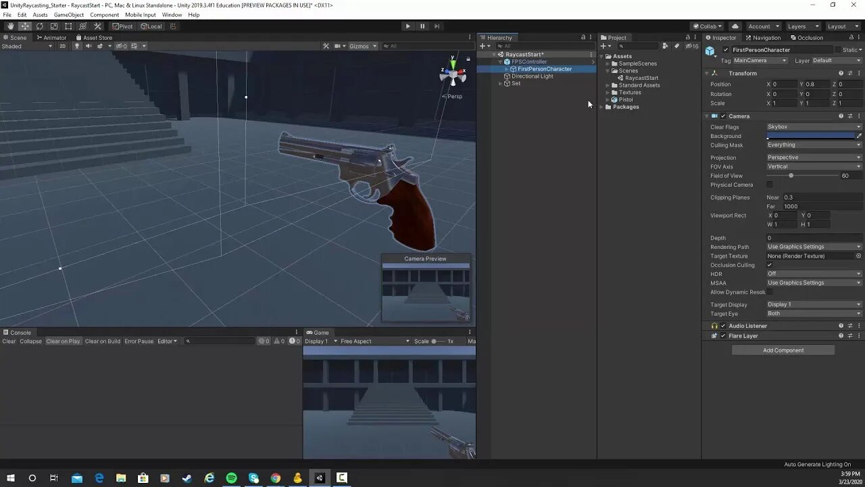Select the Hand tool in toolbar

[x=10, y=26]
